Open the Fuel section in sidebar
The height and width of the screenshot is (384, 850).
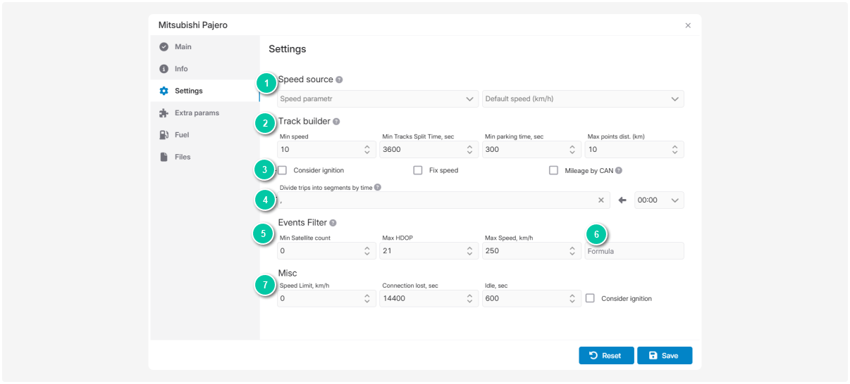181,135
